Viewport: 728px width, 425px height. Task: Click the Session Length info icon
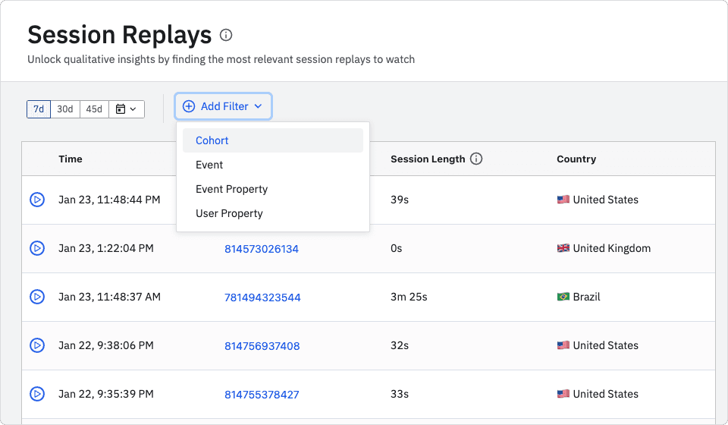coord(476,159)
